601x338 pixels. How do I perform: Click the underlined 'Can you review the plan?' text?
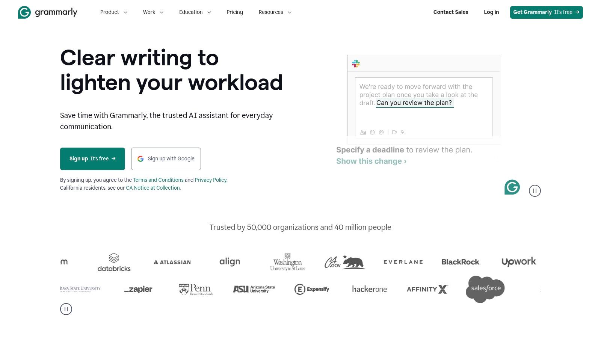pos(414,103)
